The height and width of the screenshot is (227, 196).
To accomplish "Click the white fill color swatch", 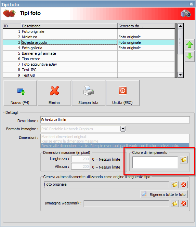I will click(155, 162).
